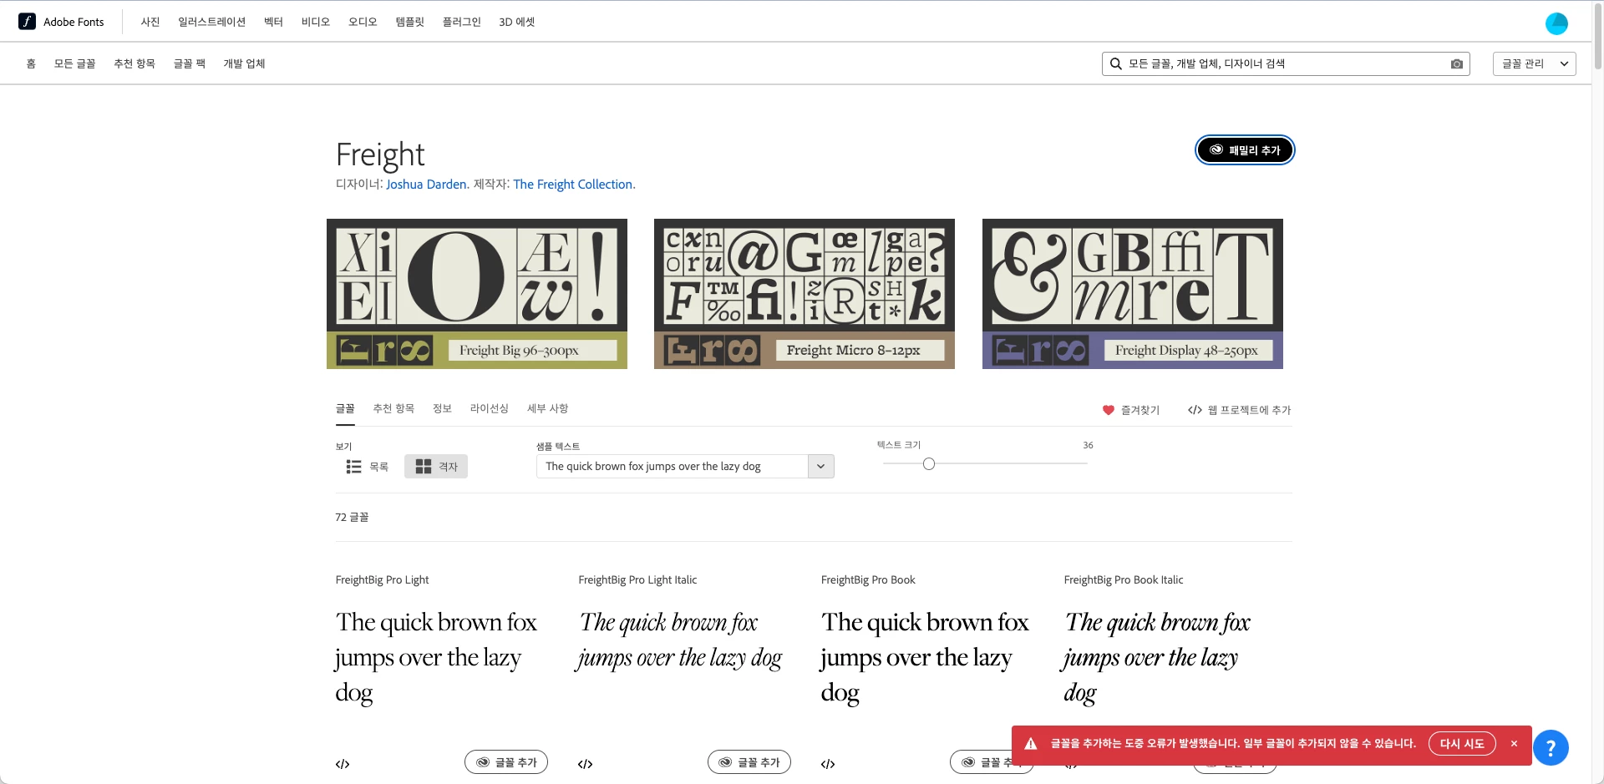Select the 세부 사항 tab
The image size is (1604, 784).
548,408
